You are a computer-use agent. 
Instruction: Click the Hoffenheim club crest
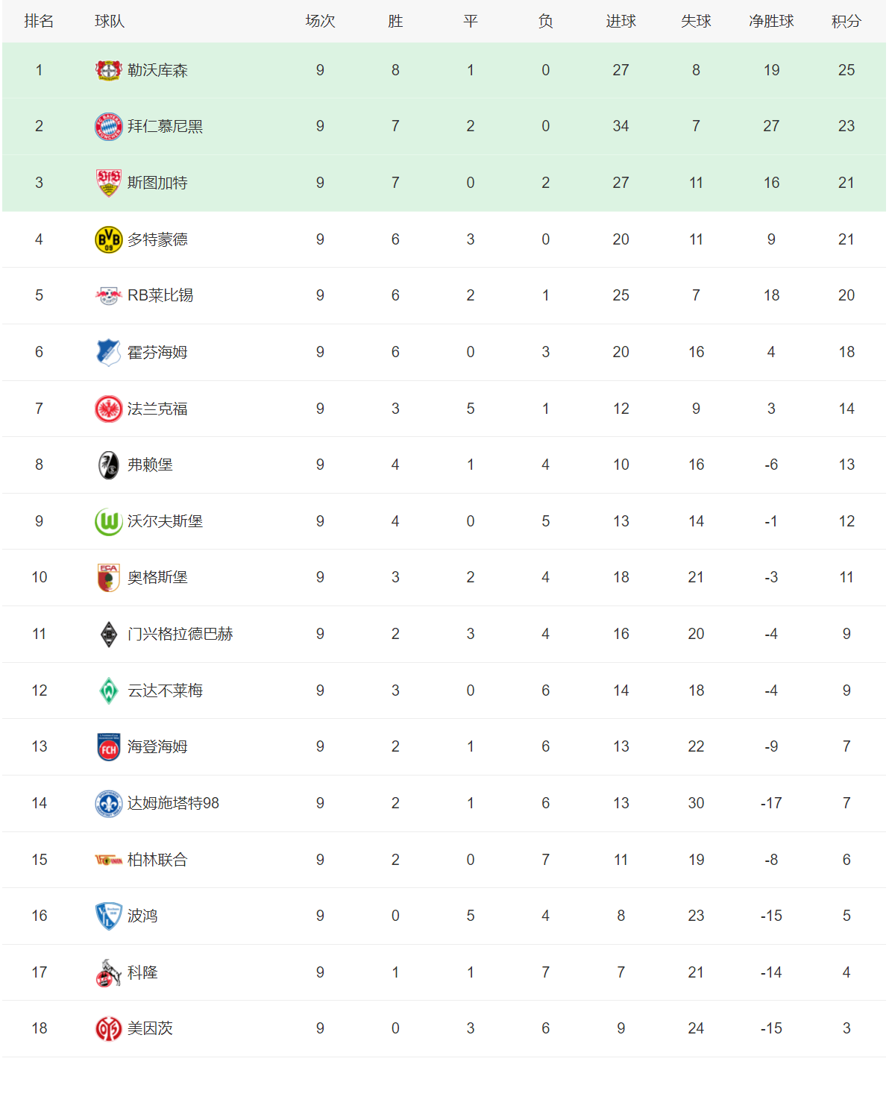109,352
